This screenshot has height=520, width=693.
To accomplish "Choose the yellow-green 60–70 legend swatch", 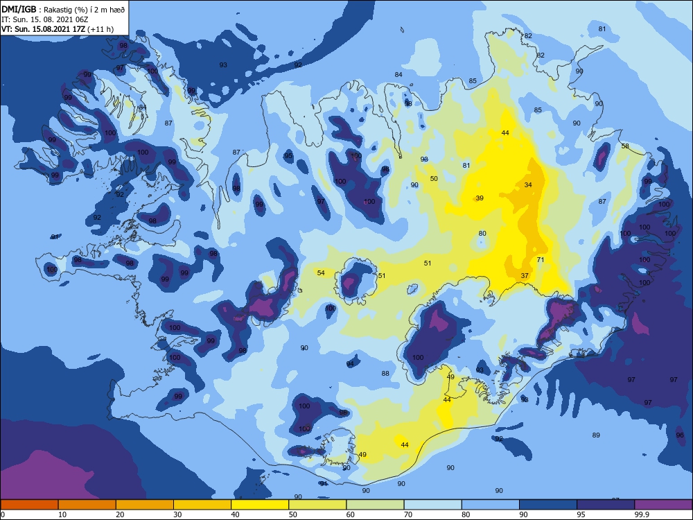I will (x=375, y=505).
